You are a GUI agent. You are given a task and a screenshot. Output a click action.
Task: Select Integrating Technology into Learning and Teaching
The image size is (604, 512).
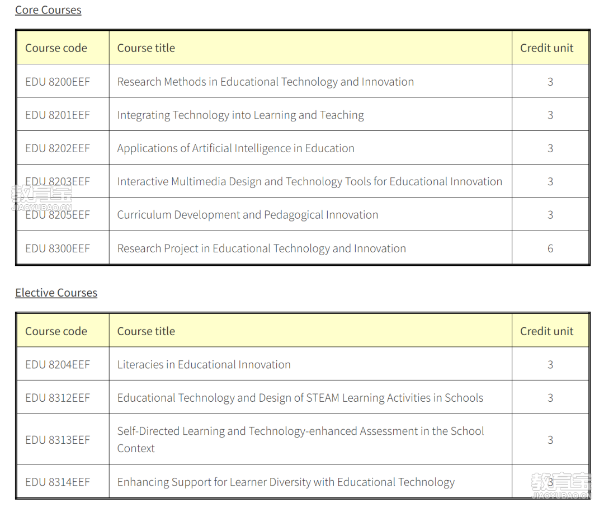(240, 115)
